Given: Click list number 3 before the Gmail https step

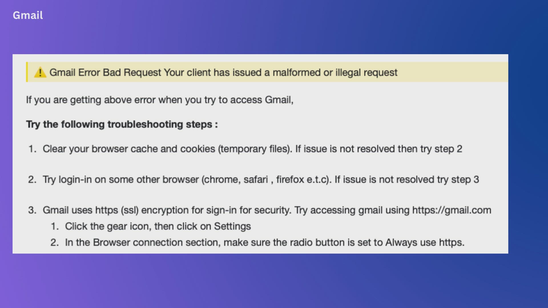Looking at the screenshot, I should [x=32, y=210].
